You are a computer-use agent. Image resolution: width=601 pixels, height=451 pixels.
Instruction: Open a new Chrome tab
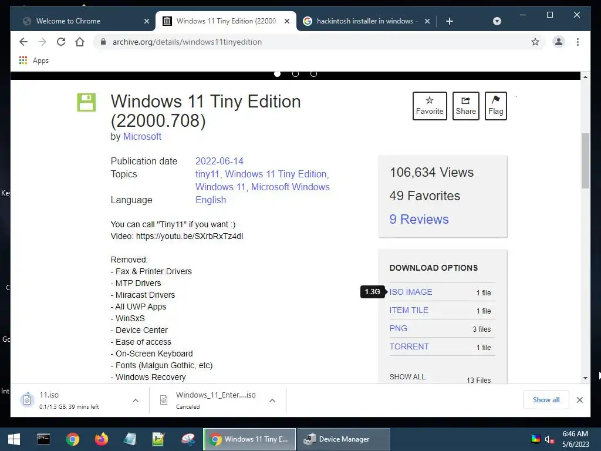450,21
